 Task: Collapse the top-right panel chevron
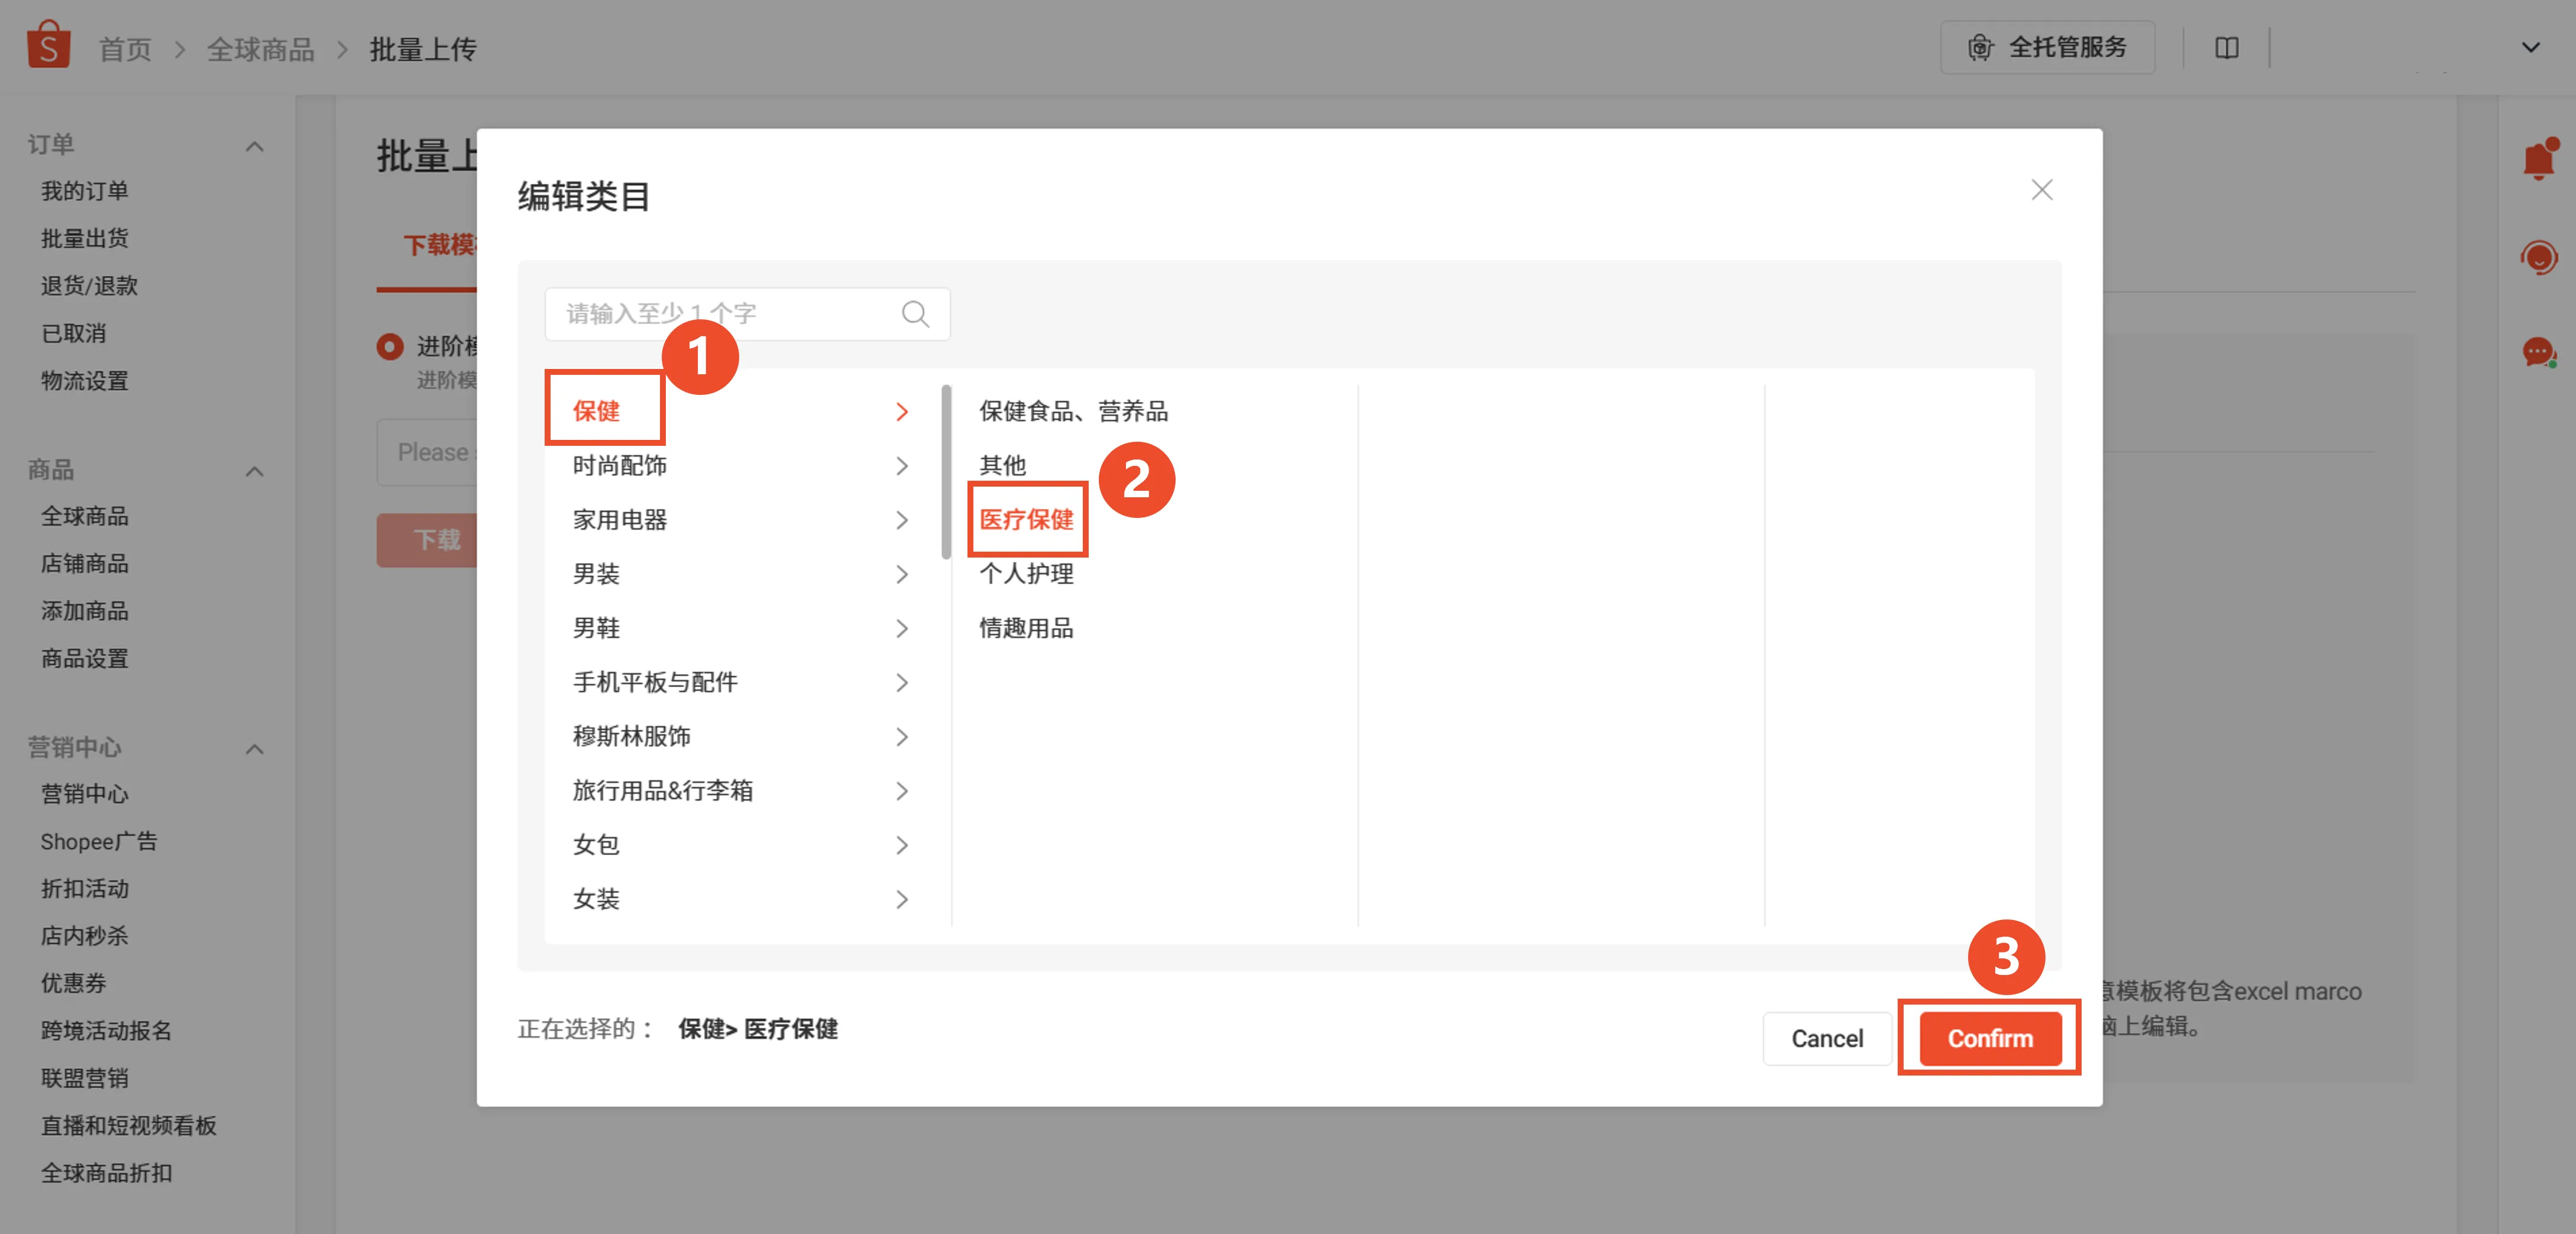coord(2530,47)
